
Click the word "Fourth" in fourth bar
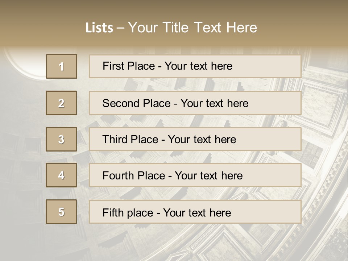pos(117,176)
